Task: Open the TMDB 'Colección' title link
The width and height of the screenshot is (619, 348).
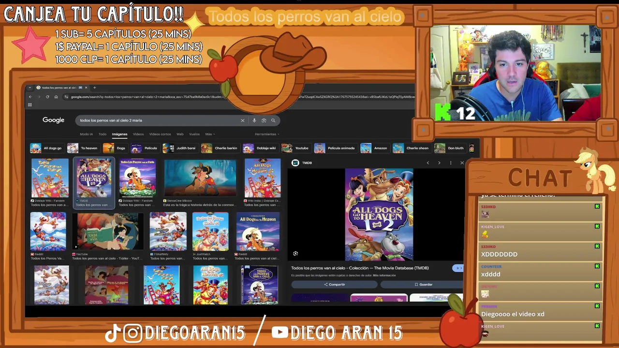Action: tap(360, 268)
